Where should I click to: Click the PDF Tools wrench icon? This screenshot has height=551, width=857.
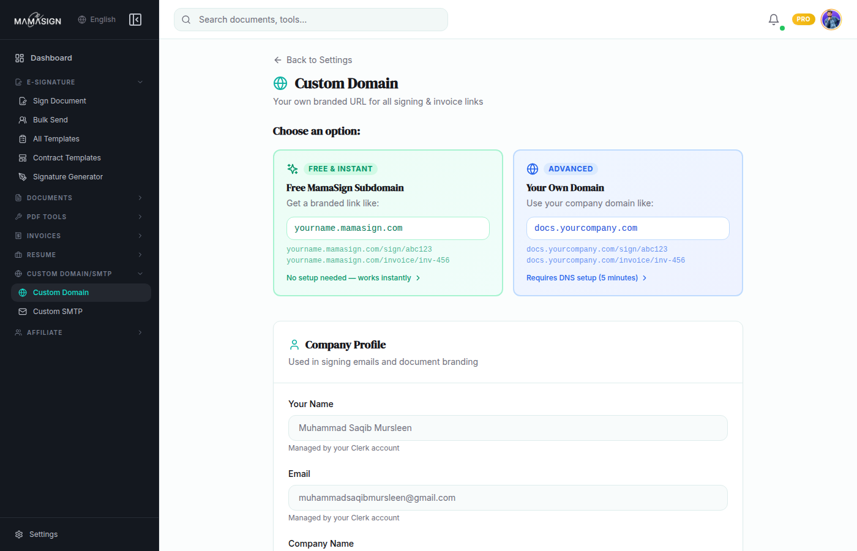pos(18,217)
